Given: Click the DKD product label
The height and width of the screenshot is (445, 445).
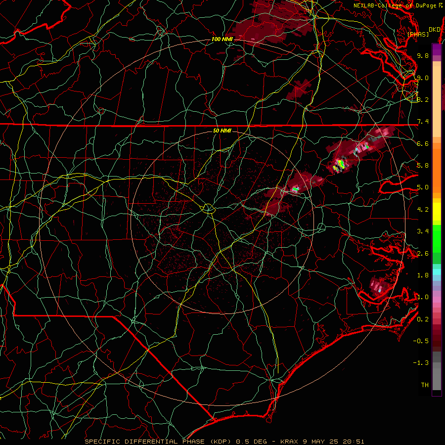Looking at the screenshot, I should coord(434,29).
